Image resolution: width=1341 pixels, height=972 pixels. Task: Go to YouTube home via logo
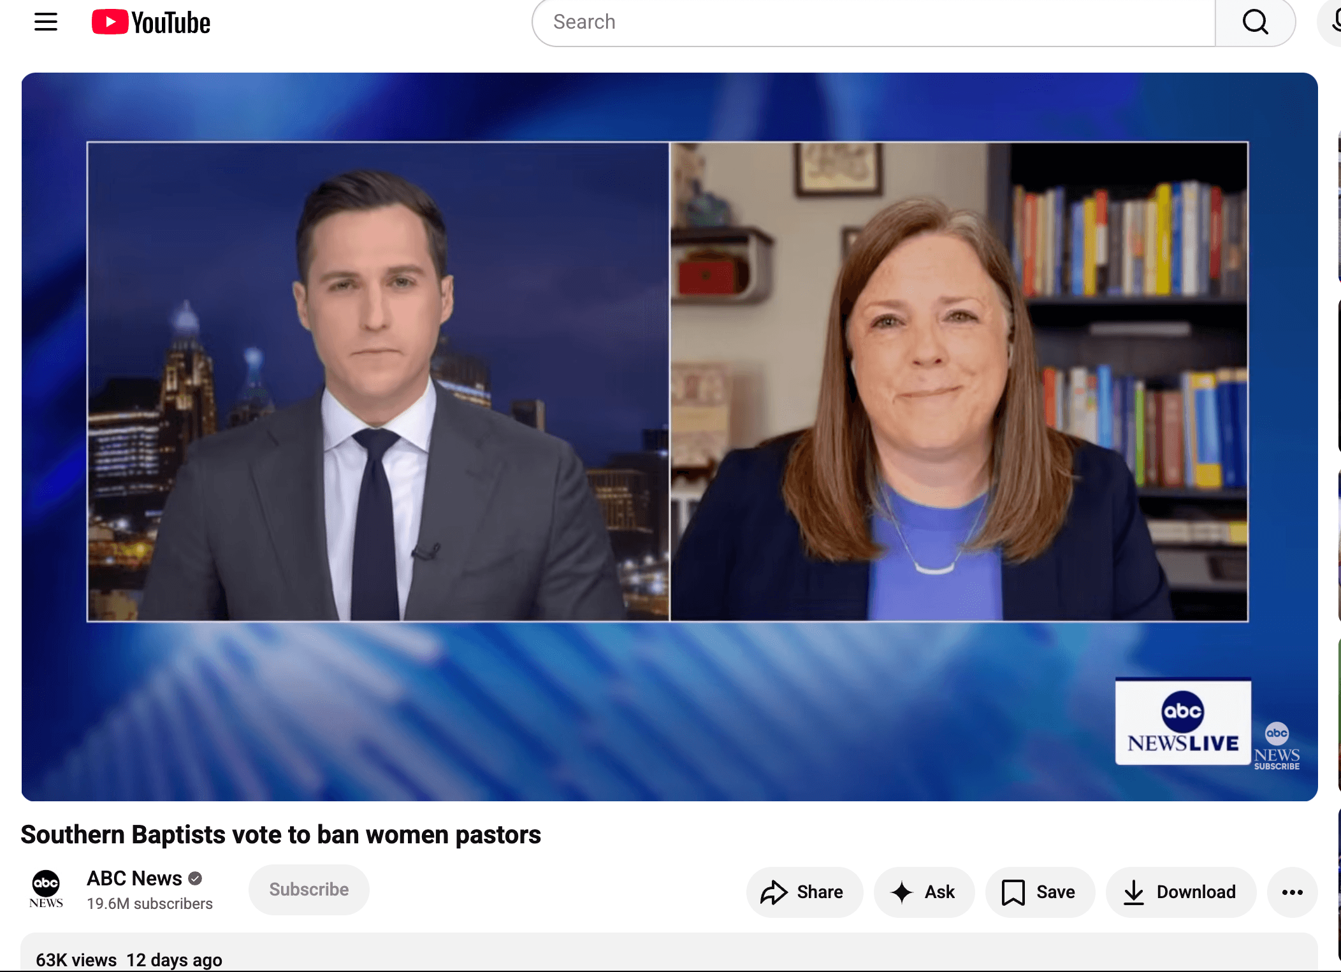click(x=151, y=22)
